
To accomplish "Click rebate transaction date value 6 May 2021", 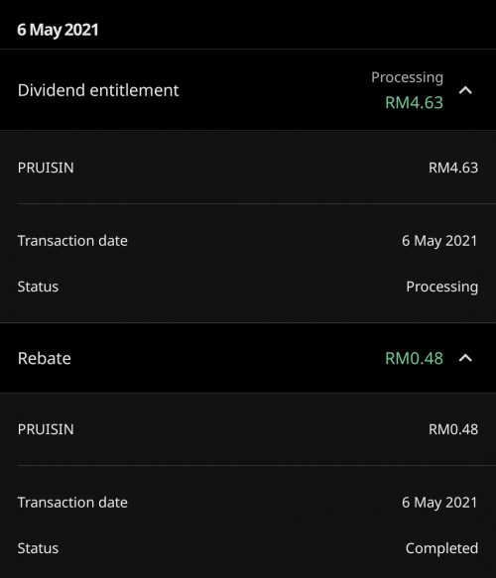I will (x=439, y=503).
